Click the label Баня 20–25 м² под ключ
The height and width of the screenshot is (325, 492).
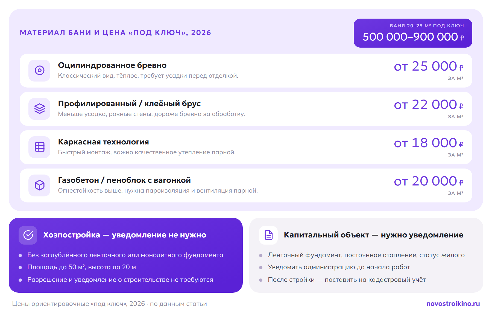[x=427, y=26]
